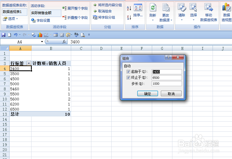Image resolution: width=232 pixels, height=159 pixels.
Task: Select cell containing 4500
Action: point(21,79)
